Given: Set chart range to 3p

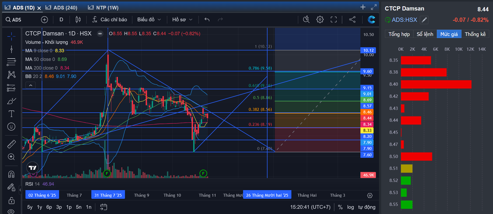Looking at the screenshot, I should [59, 207].
